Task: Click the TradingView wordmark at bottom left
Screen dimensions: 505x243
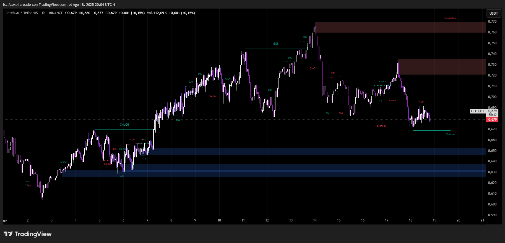Action: (x=33, y=234)
